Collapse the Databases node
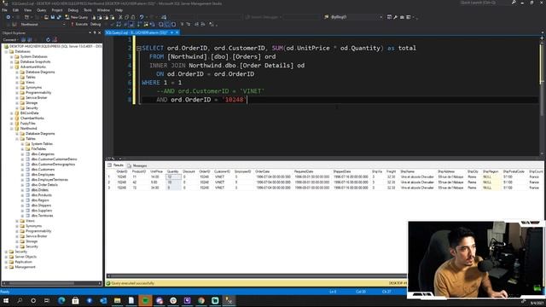546x307 pixels. (x=6, y=51)
